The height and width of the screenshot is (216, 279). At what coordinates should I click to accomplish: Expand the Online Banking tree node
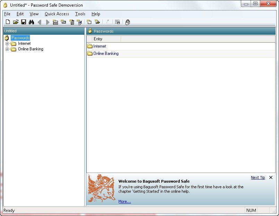pos(7,49)
